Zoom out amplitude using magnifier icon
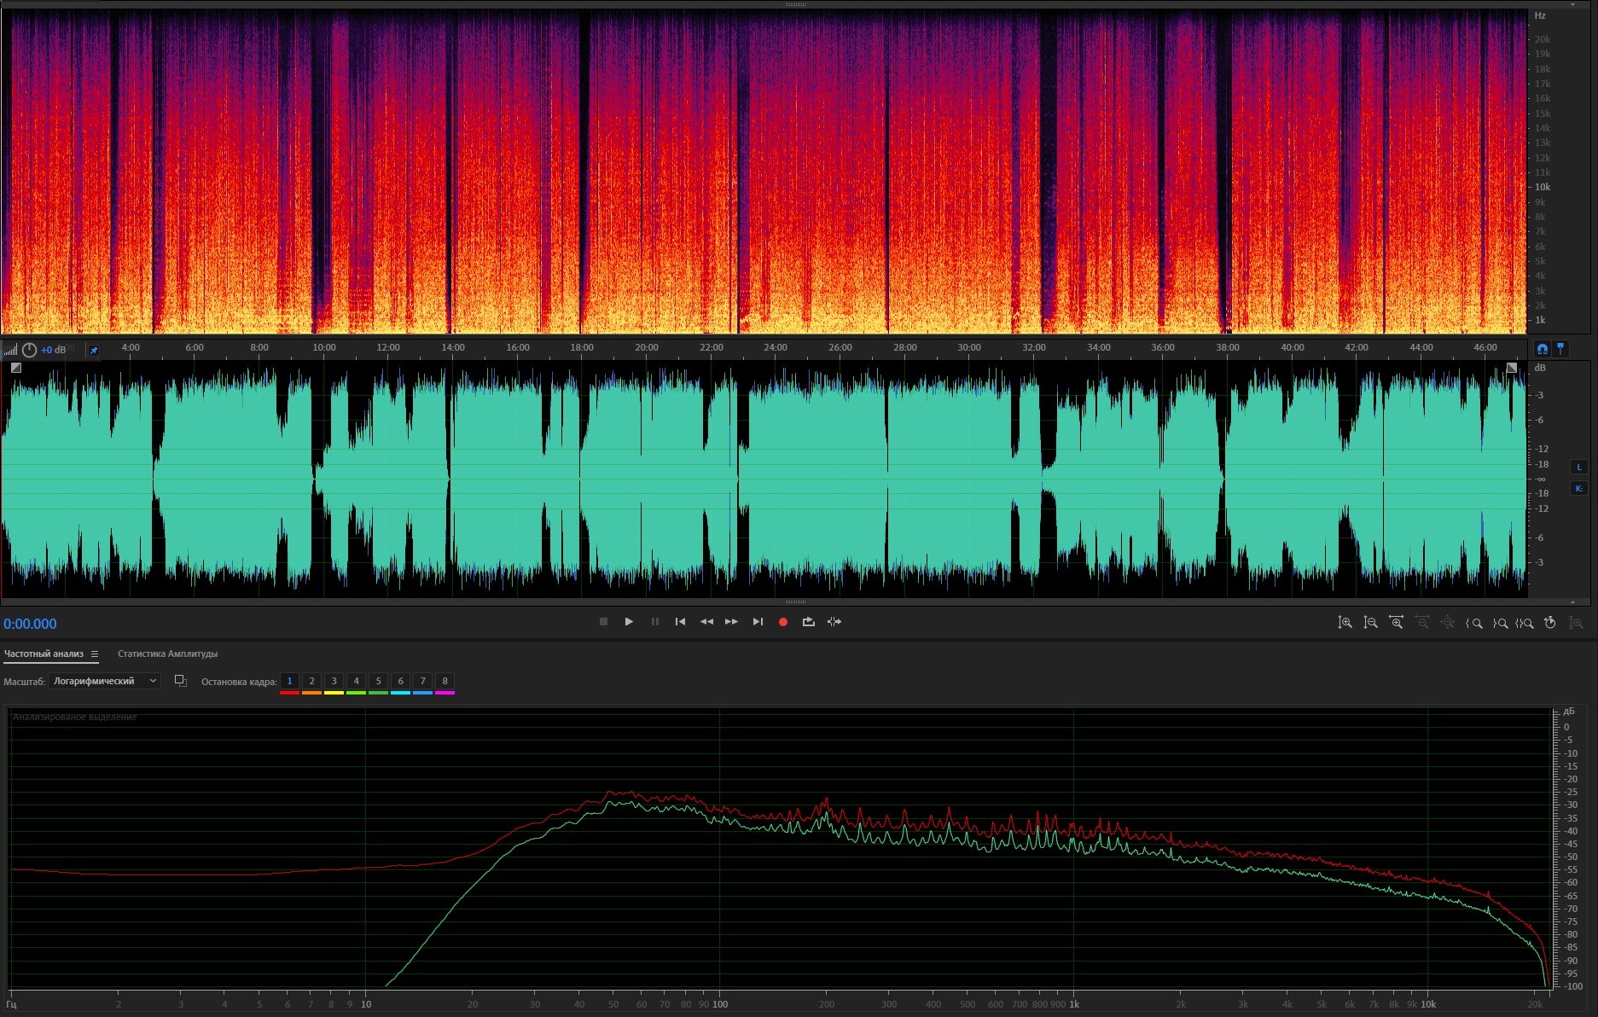This screenshot has height=1017, width=1598. point(1370,623)
